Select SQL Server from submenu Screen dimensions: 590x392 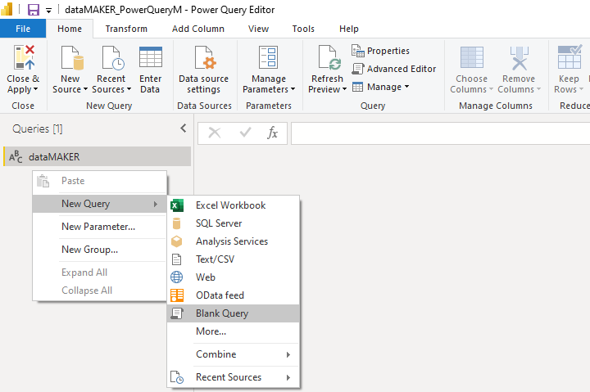(234, 223)
